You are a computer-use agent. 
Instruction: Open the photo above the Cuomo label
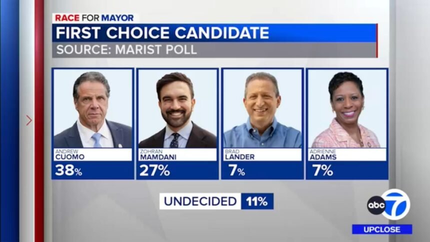pos(93,108)
